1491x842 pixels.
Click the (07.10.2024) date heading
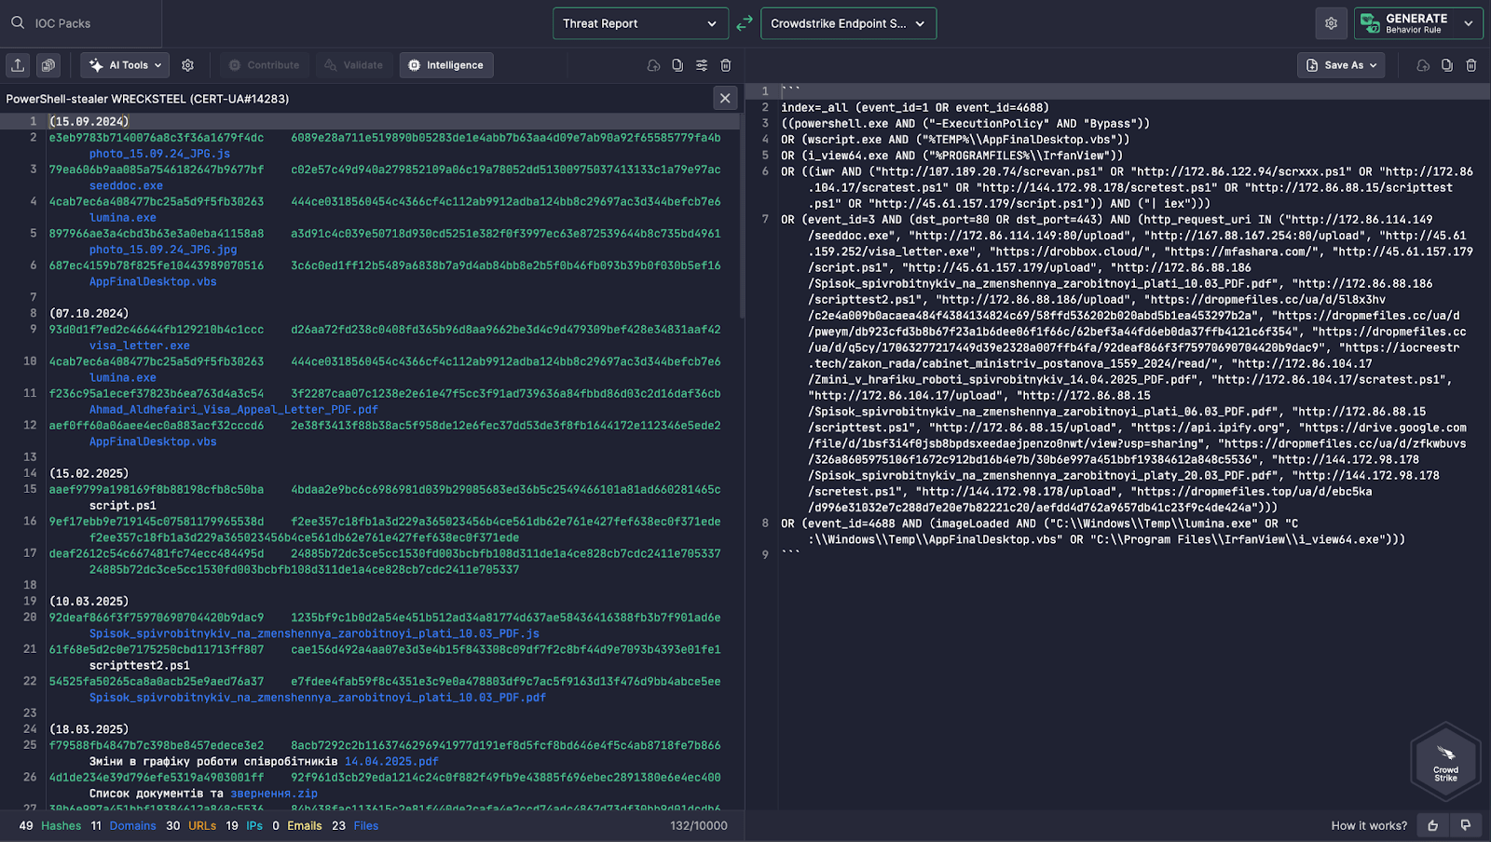coord(89,313)
